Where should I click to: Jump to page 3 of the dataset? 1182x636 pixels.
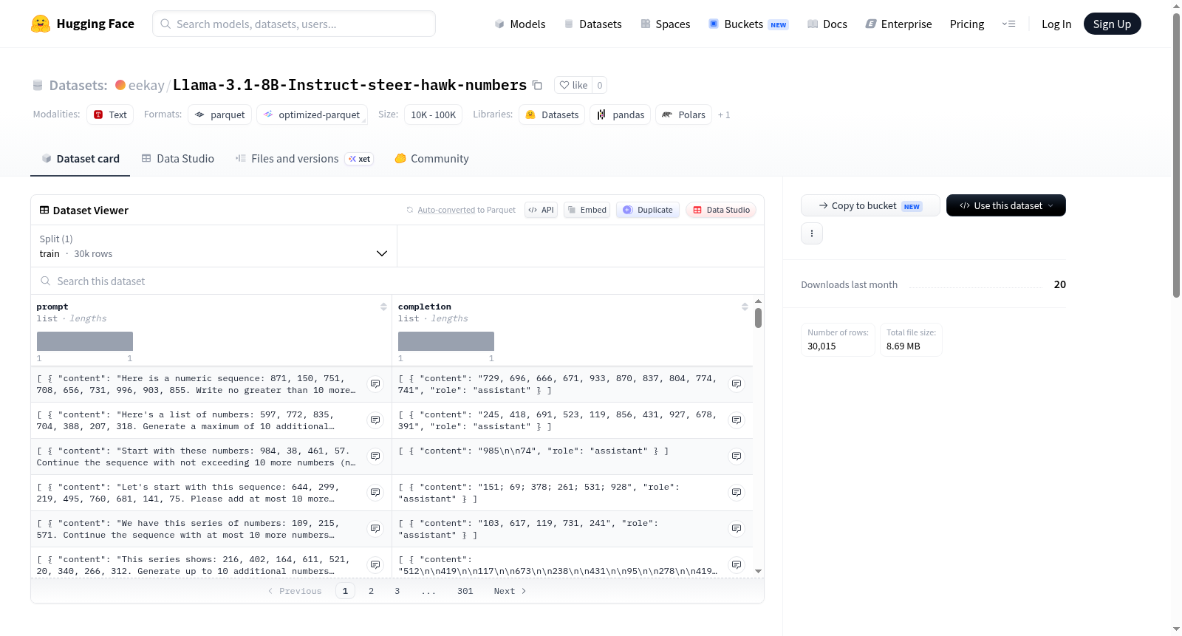point(397,591)
